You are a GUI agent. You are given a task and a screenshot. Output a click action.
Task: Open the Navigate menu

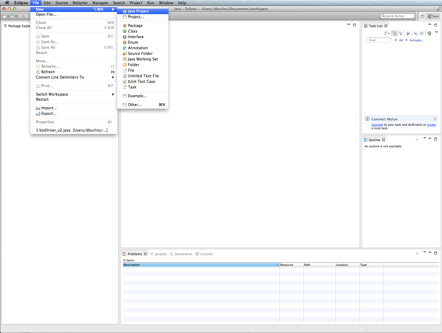[x=100, y=3]
